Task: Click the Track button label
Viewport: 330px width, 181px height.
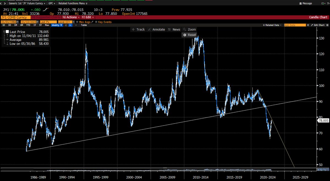Action: 141,30
